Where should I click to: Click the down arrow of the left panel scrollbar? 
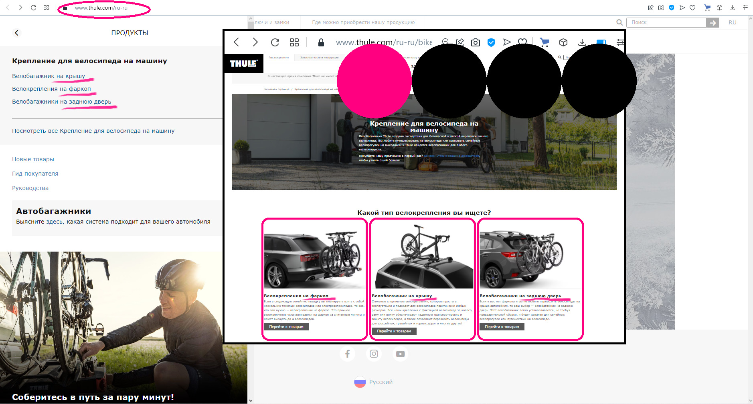point(251,400)
